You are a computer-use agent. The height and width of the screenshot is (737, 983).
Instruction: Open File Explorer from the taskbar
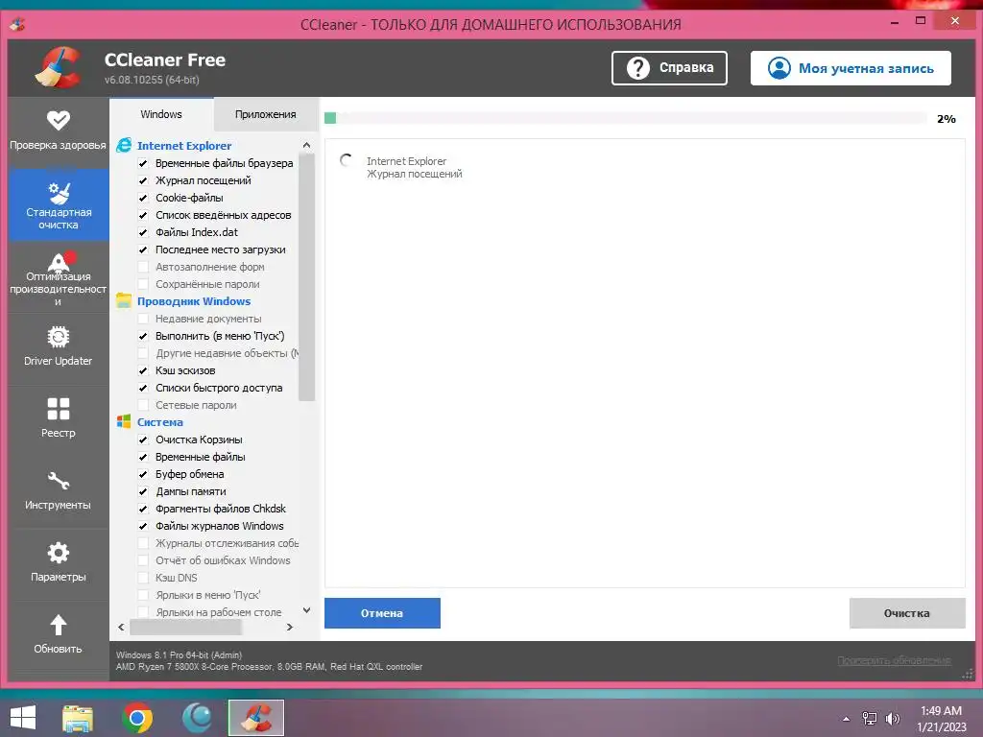click(78, 718)
